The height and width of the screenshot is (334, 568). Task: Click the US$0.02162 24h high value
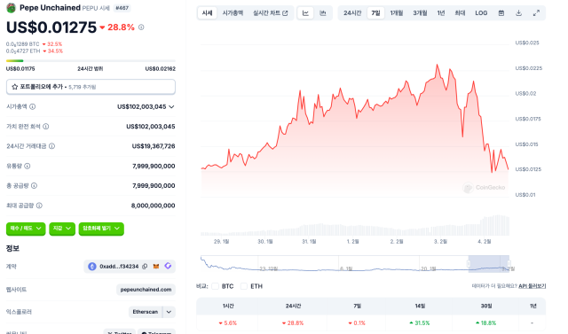(160, 69)
